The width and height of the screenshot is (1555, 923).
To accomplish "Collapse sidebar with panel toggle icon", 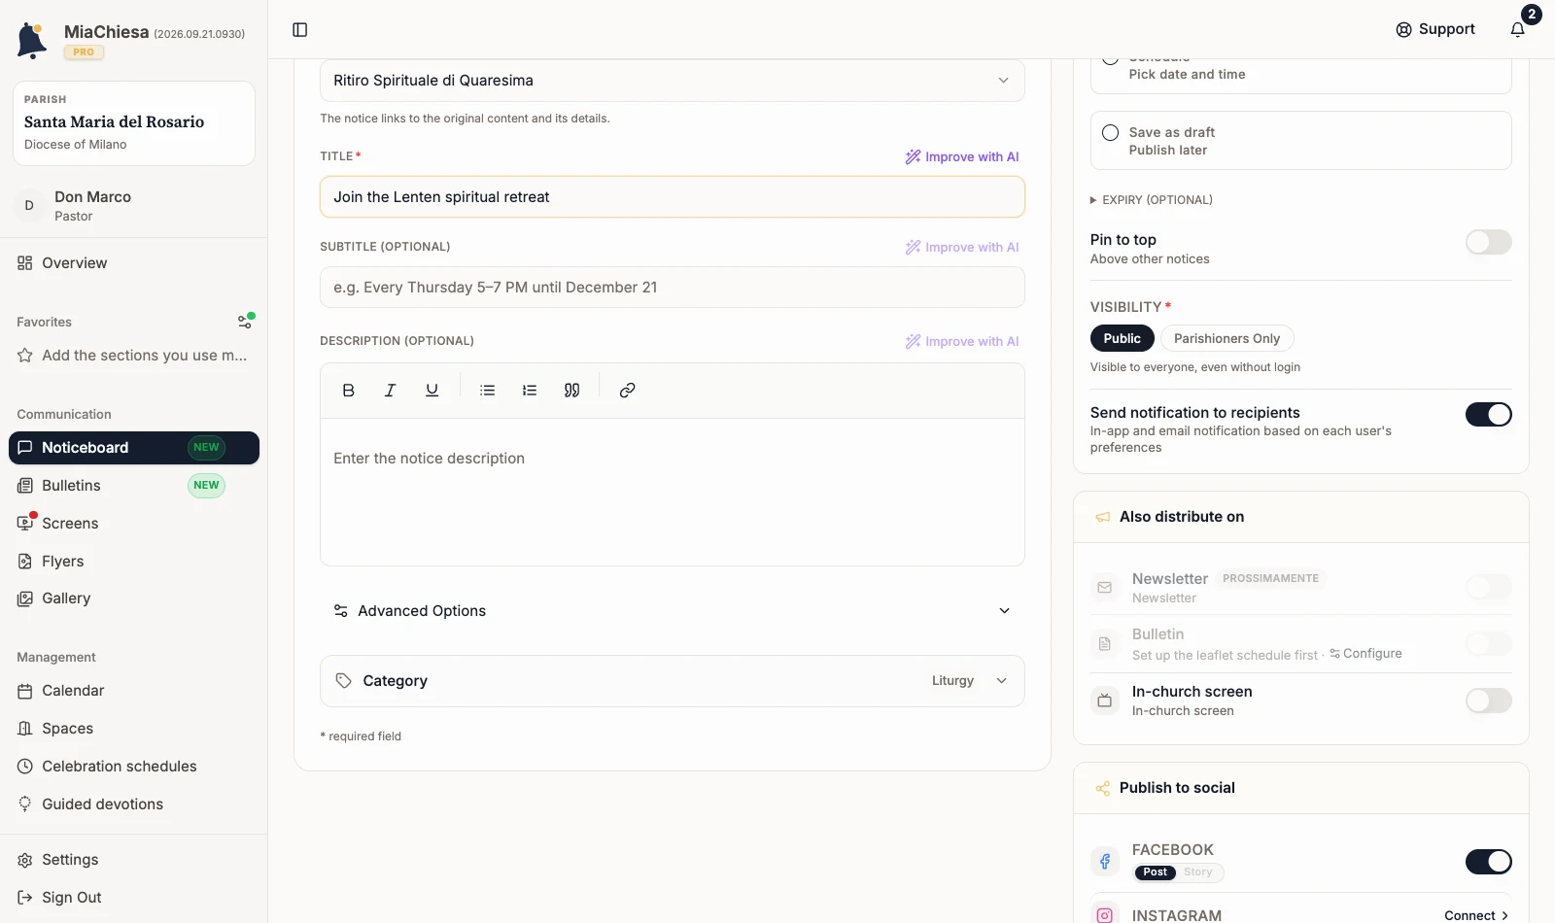I will pyautogui.click(x=300, y=30).
